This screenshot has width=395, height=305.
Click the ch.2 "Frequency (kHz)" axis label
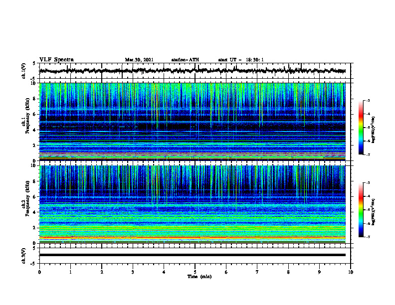(x=27, y=198)
